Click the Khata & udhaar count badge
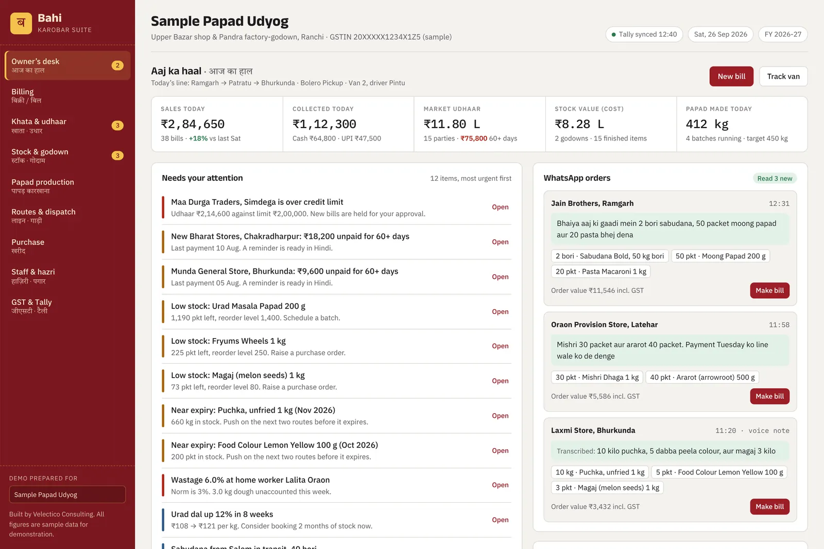The image size is (824, 549). 117,126
